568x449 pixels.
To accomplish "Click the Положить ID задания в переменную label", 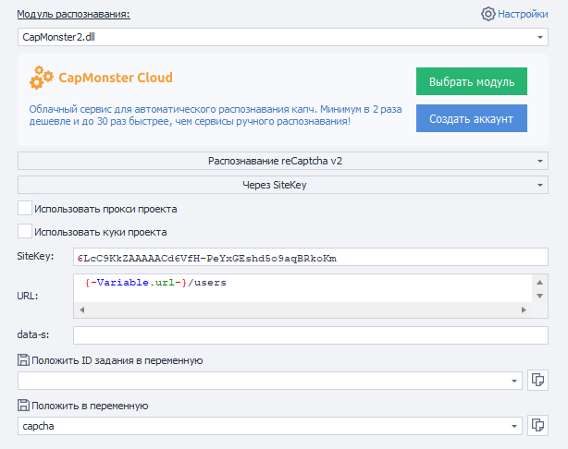I will [x=117, y=360].
